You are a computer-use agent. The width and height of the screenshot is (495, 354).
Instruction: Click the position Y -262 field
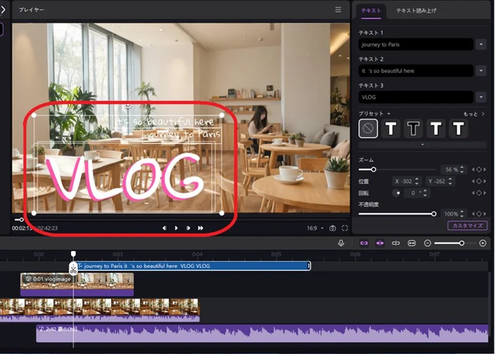click(x=440, y=181)
